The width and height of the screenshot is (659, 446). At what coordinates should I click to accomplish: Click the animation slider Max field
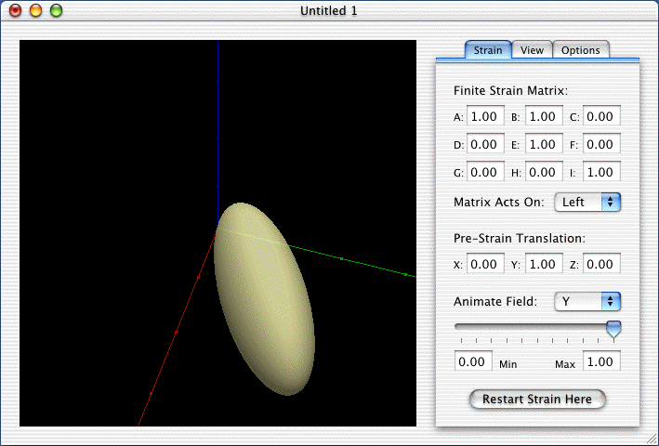tap(601, 361)
